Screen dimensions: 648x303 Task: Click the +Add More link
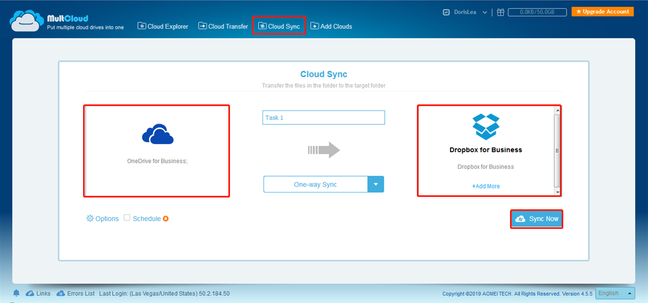tap(486, 186)
